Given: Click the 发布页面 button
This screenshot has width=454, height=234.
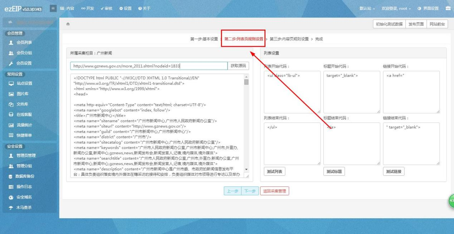Looking at the screenshot, I should (x=416, y=24).
